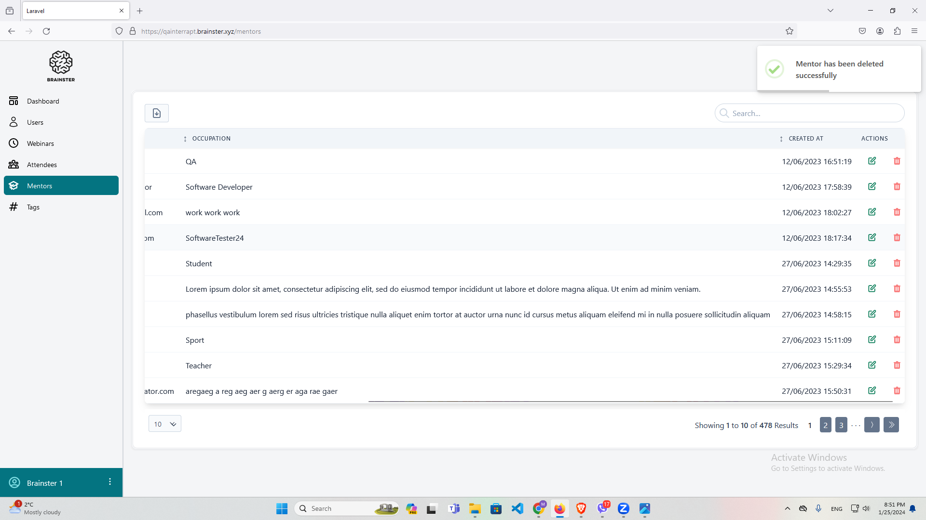Delete the Teacher mentor row
The image size is (926, 520).
pyautogui.click(x=897, y=365)
